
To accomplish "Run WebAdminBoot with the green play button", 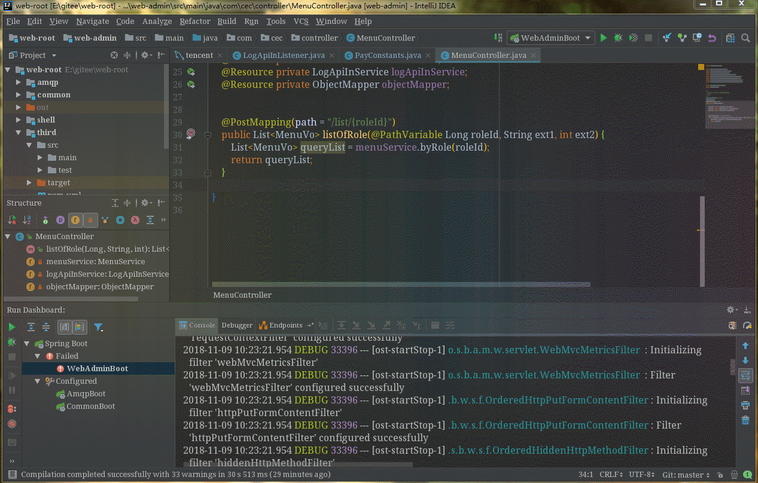I will [604, 38].
